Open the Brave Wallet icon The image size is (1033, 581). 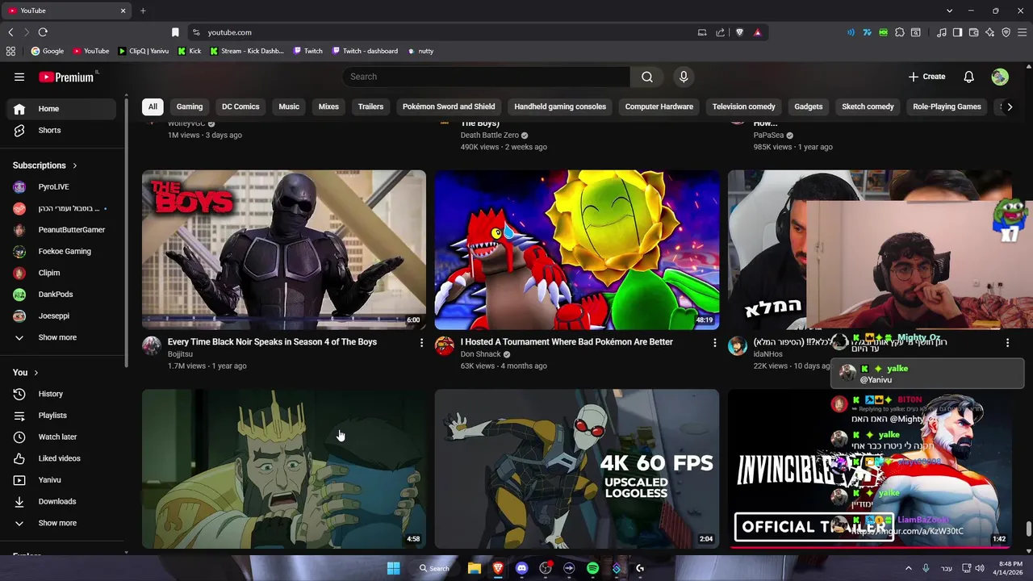[974, 32]
